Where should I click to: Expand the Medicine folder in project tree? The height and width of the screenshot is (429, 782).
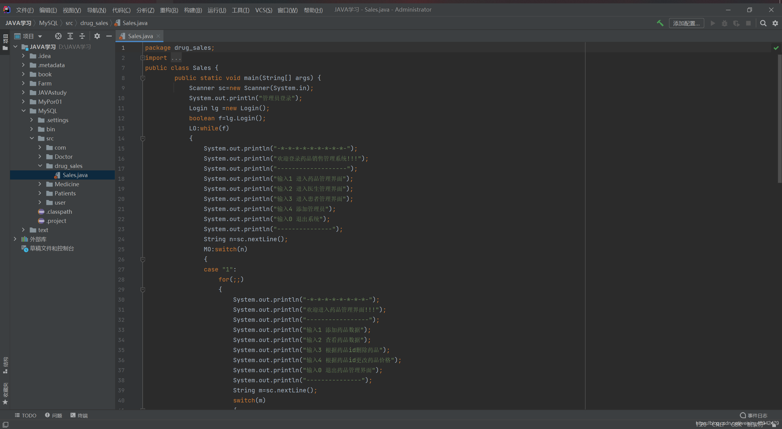(x=40, y=184)
